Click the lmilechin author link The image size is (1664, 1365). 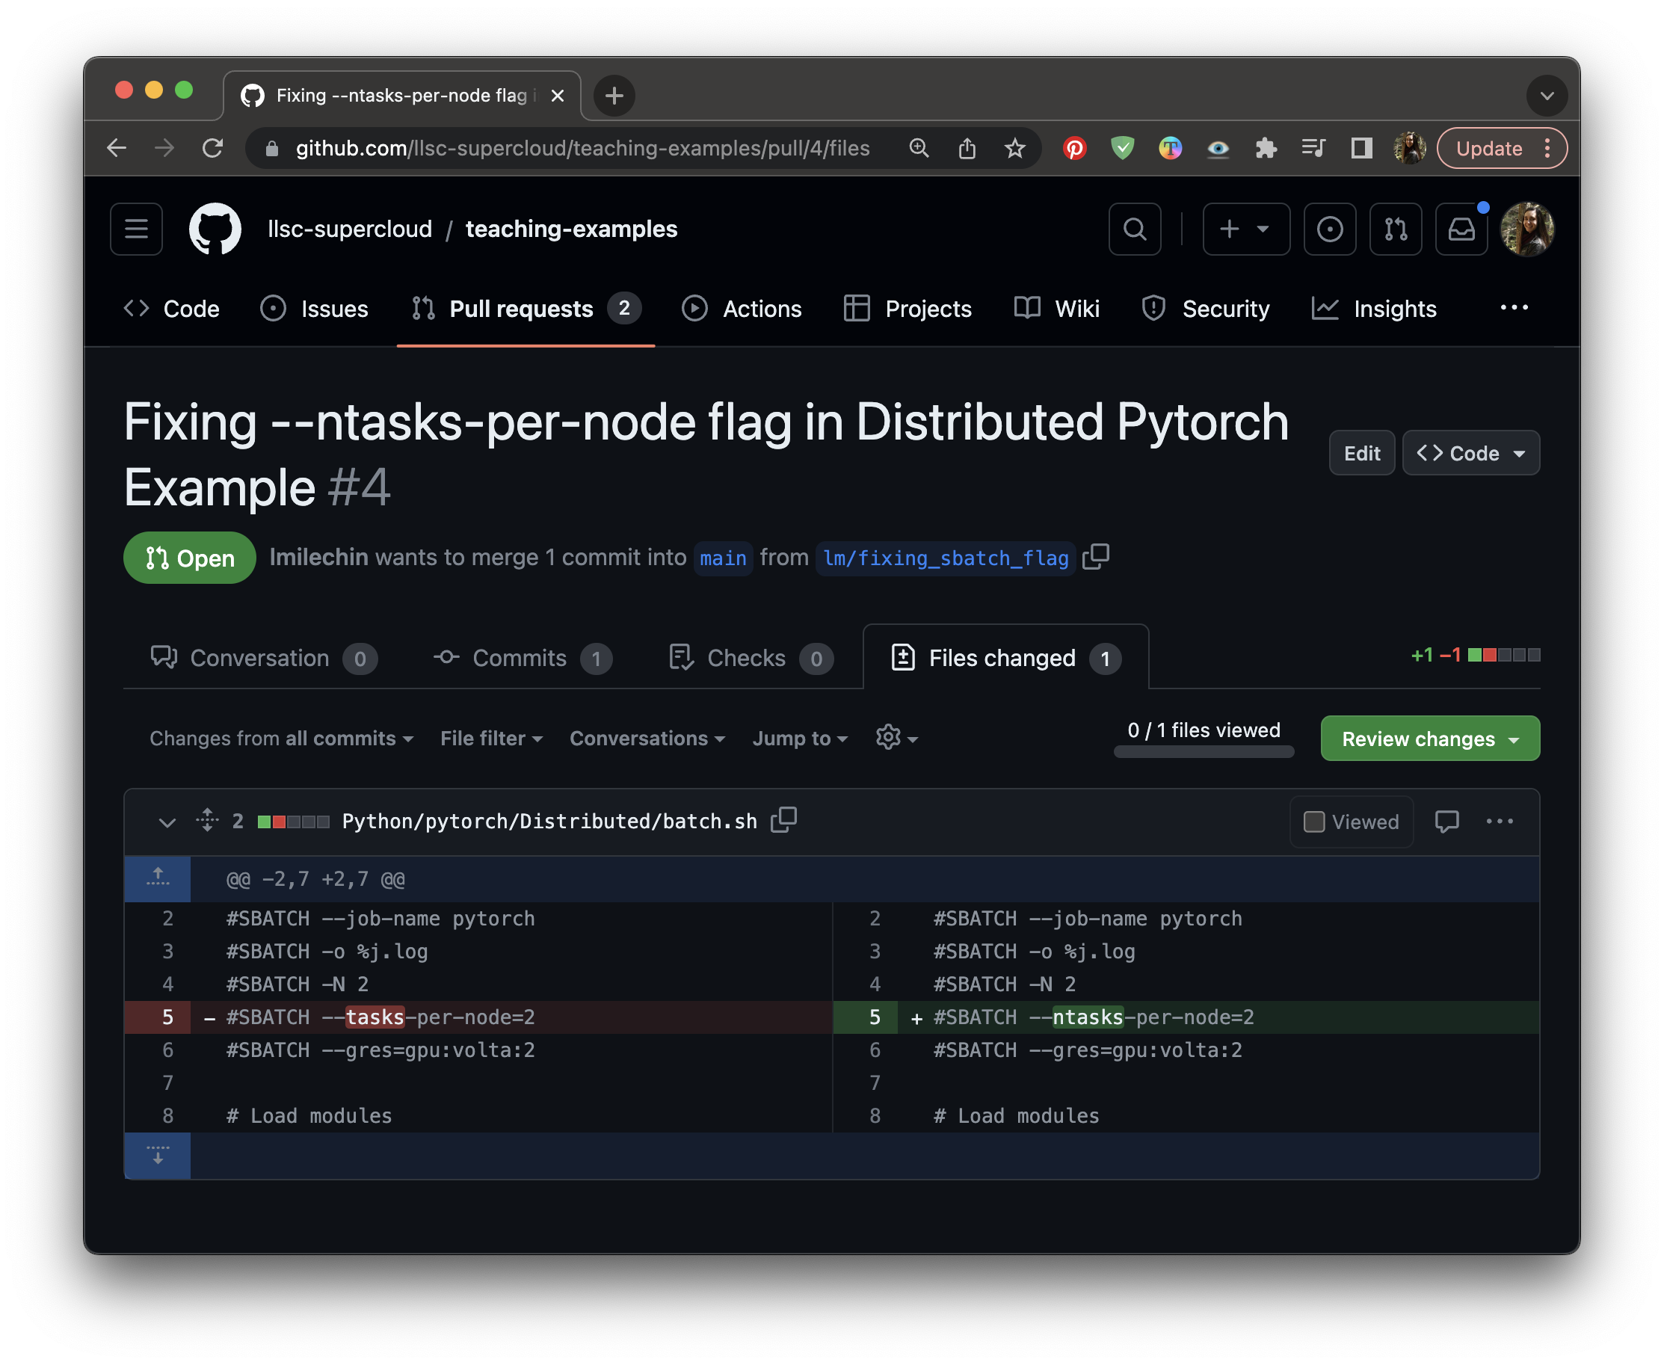tap(318, 558)
